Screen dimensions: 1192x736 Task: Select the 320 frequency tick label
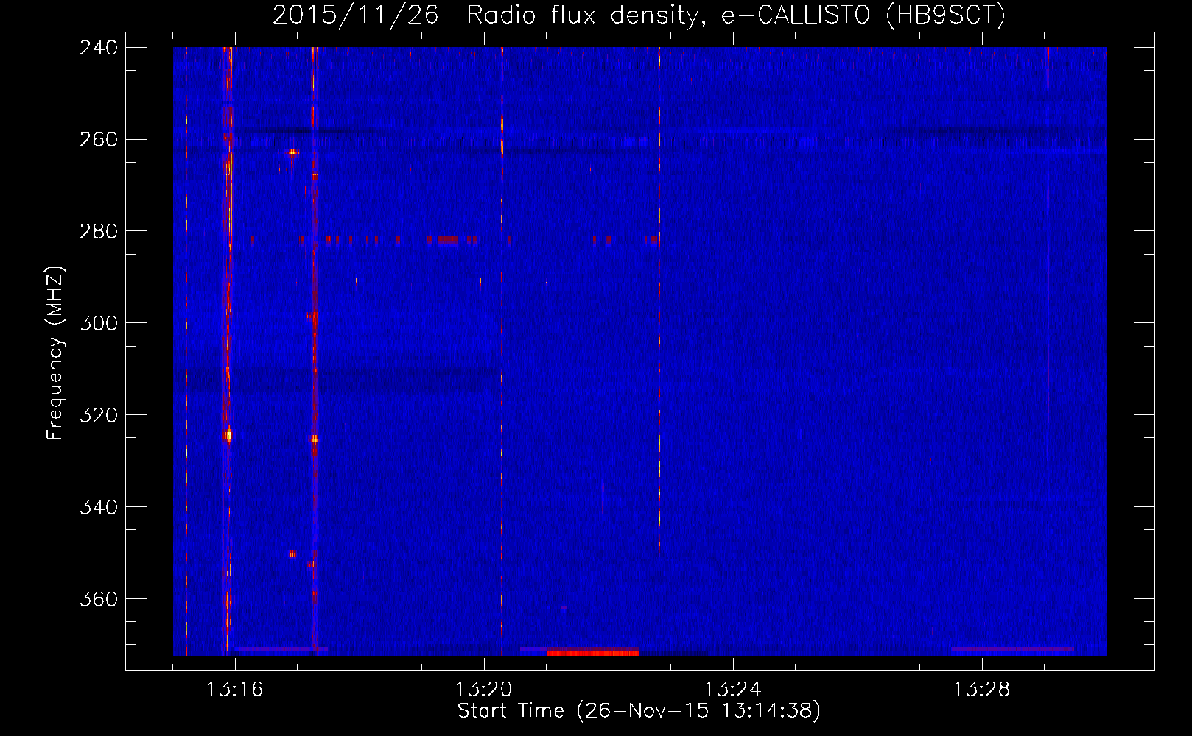pos(99,416)
